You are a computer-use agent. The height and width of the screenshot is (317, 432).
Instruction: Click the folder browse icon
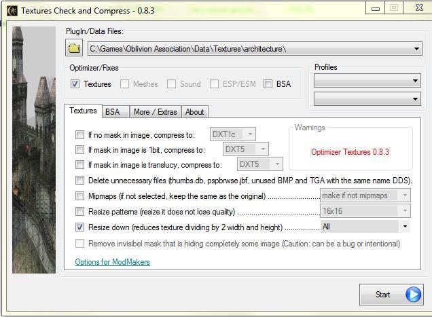pyautogui.click(x=74, y=48)
